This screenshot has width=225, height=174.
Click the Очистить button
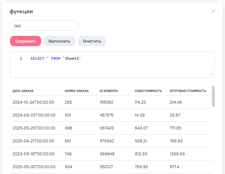(x=92, y=41)
